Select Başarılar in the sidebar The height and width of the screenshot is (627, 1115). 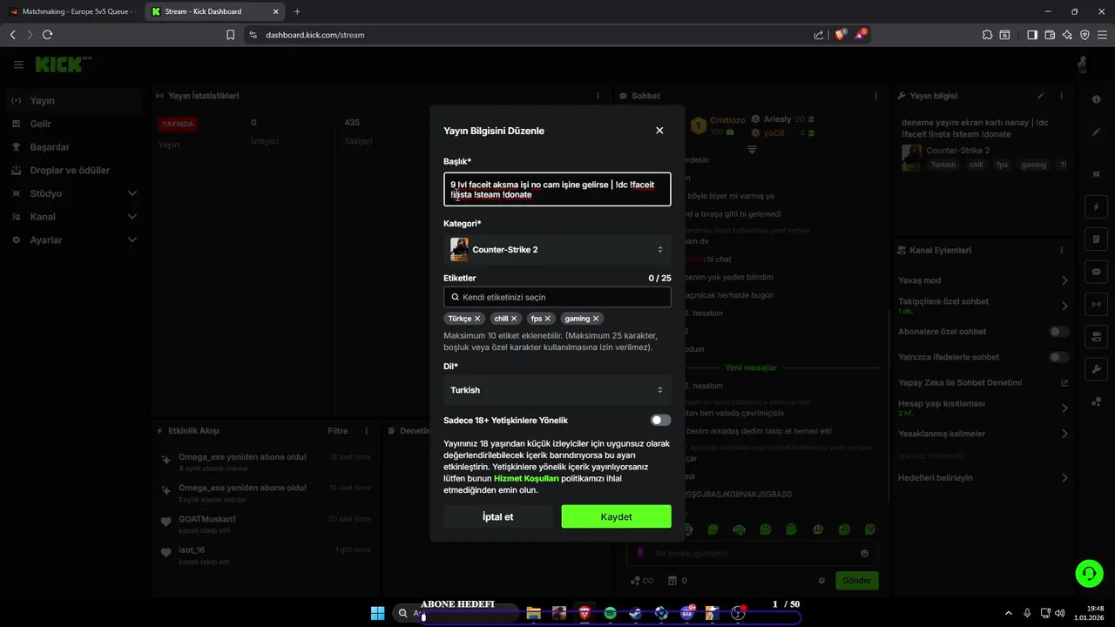pyautogui.click(x=74, y=147)
